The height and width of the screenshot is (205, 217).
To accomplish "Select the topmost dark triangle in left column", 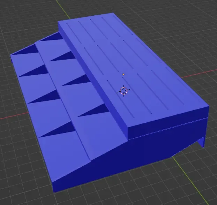I will coord(27,50).
